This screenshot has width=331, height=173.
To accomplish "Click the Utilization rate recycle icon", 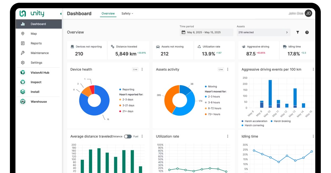I will (x=199, y=47).
